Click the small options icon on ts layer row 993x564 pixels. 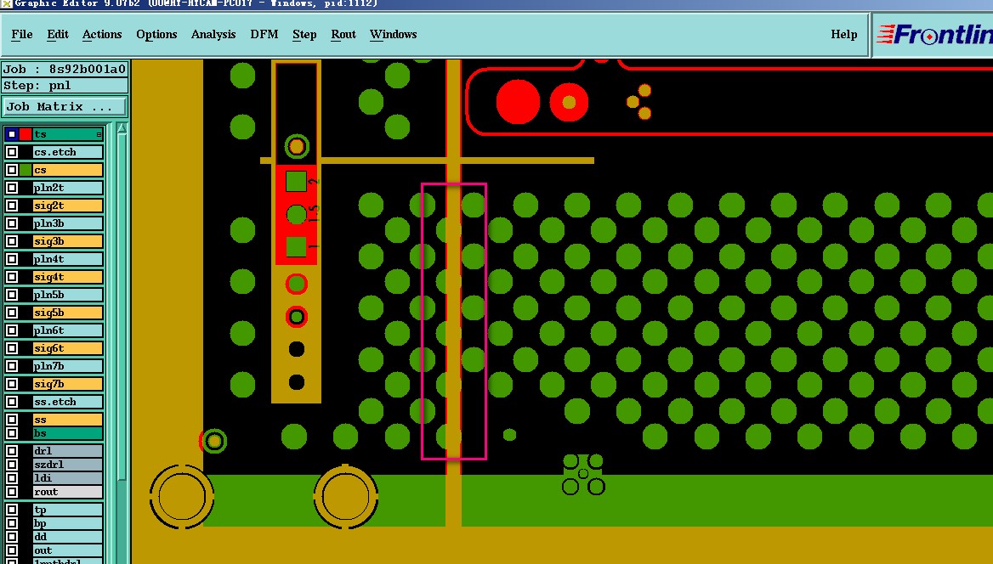point(99,134)
